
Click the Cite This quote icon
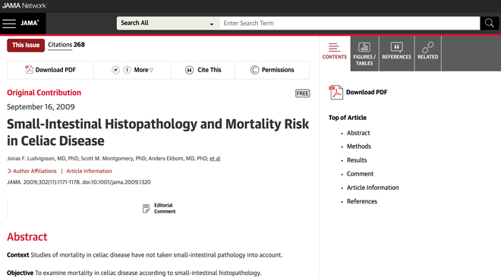[x=190, y=70]
